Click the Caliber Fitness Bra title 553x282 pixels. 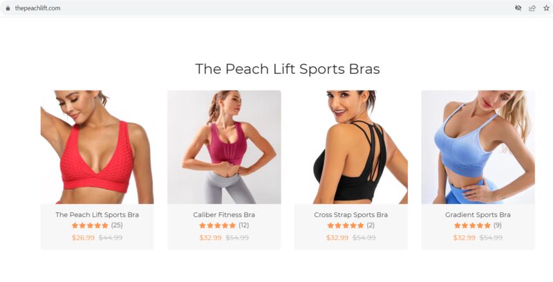point(224,215)
